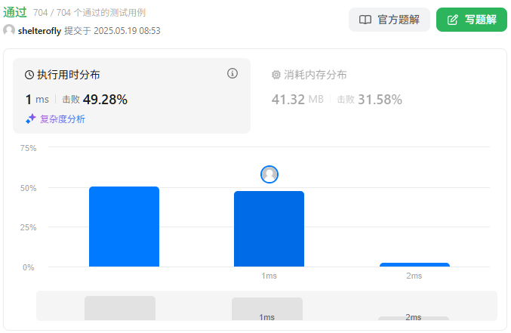511x333 pixels.
Task: Click the 通过 accepted status text
Action: coord(15,12)
